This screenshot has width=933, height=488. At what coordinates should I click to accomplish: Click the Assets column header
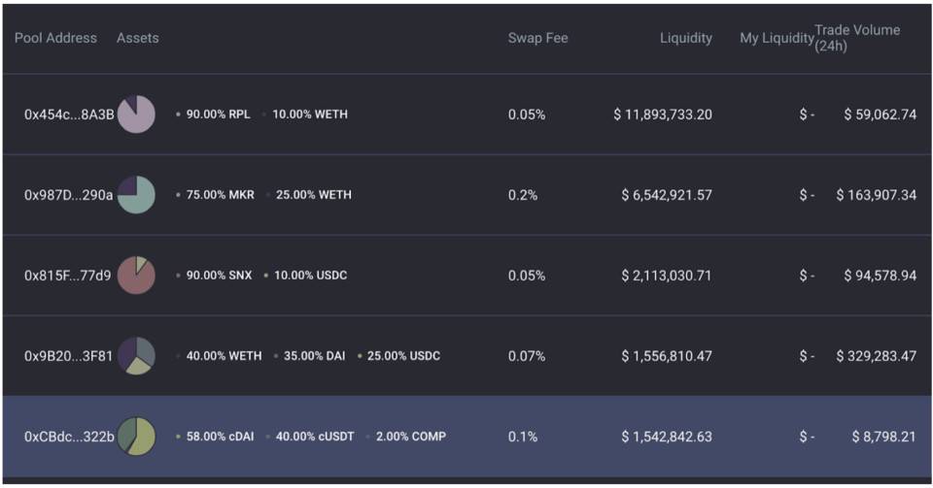137,38
